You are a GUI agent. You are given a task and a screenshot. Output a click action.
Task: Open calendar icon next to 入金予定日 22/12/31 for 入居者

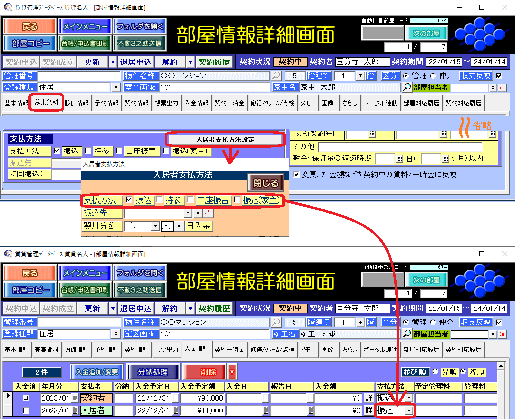(x=175, y=410)
